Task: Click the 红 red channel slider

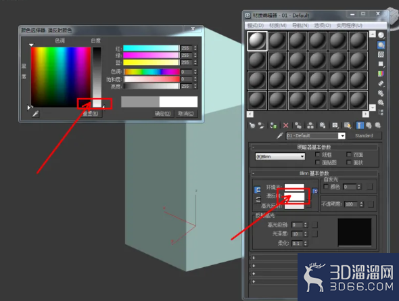Action: pos(151,48)
